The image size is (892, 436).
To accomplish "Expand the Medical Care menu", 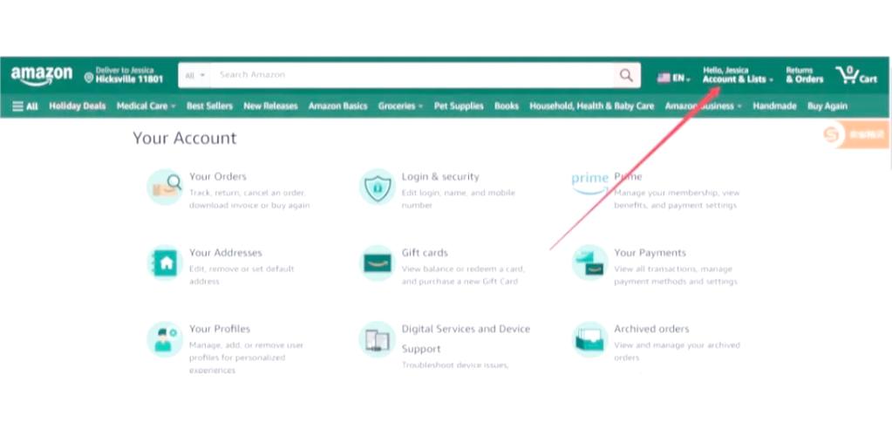I will point(146,106).
